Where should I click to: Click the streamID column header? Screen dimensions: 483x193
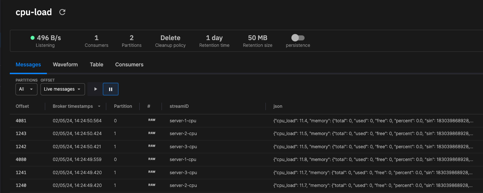pyautogui.click(x=179, y=106)
